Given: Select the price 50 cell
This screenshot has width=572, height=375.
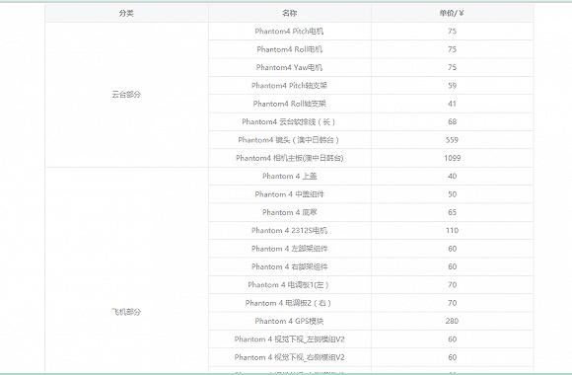Looking at the screenshot, I should [452, 194].
